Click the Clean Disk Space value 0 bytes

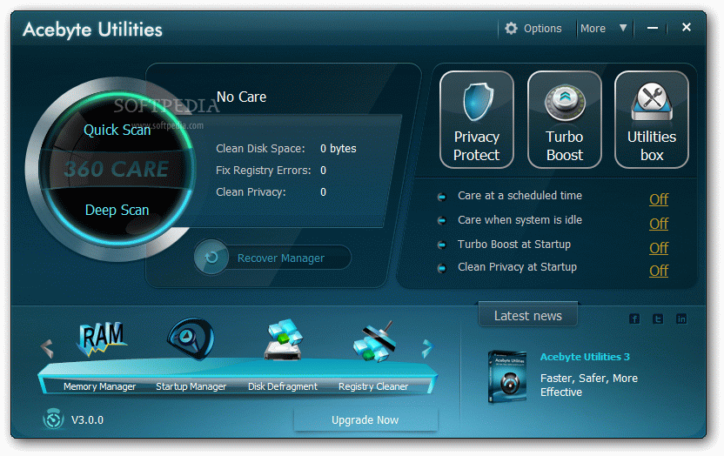click(338, 149)
